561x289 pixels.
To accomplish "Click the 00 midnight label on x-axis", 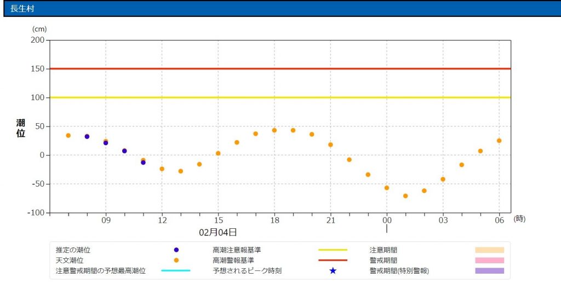I will [387, 221].
